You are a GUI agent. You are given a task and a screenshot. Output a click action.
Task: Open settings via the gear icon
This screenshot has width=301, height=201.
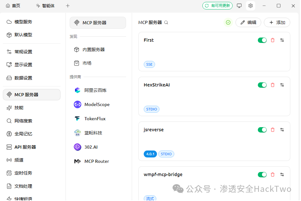[251, 6]
